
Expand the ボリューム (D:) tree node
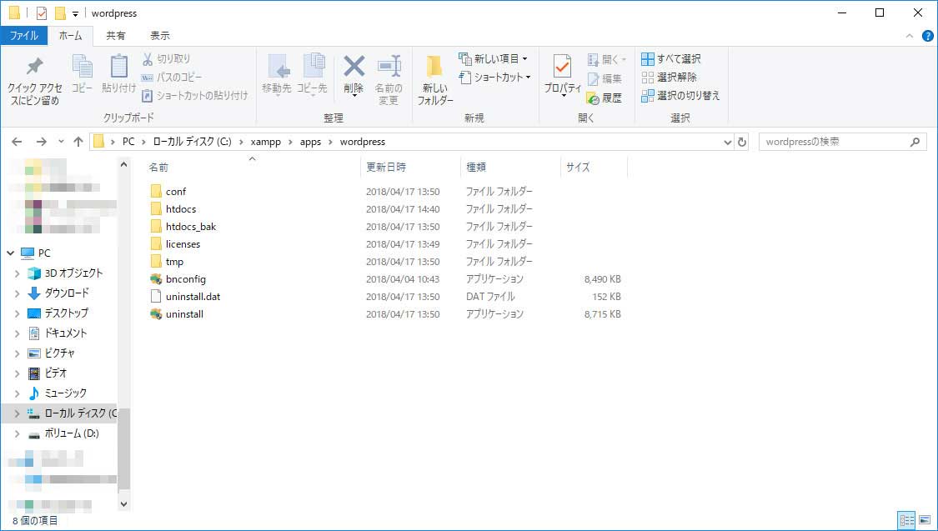17,433
